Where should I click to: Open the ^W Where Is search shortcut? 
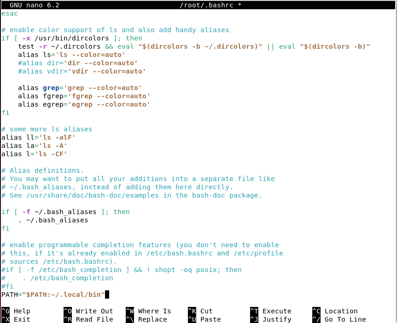[148, 311]
